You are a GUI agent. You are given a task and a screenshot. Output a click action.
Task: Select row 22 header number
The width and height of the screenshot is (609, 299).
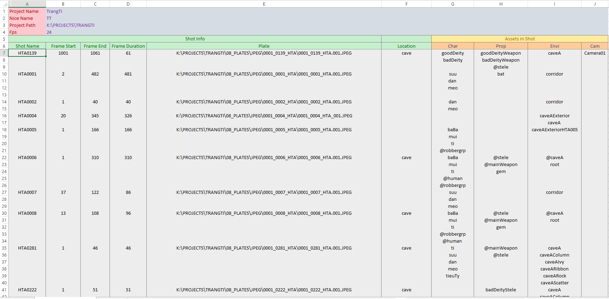[4, 157]
